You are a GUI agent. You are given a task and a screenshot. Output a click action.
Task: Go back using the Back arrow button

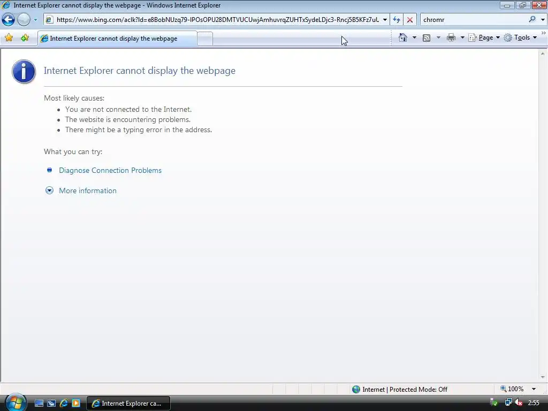tap(9, 20)
